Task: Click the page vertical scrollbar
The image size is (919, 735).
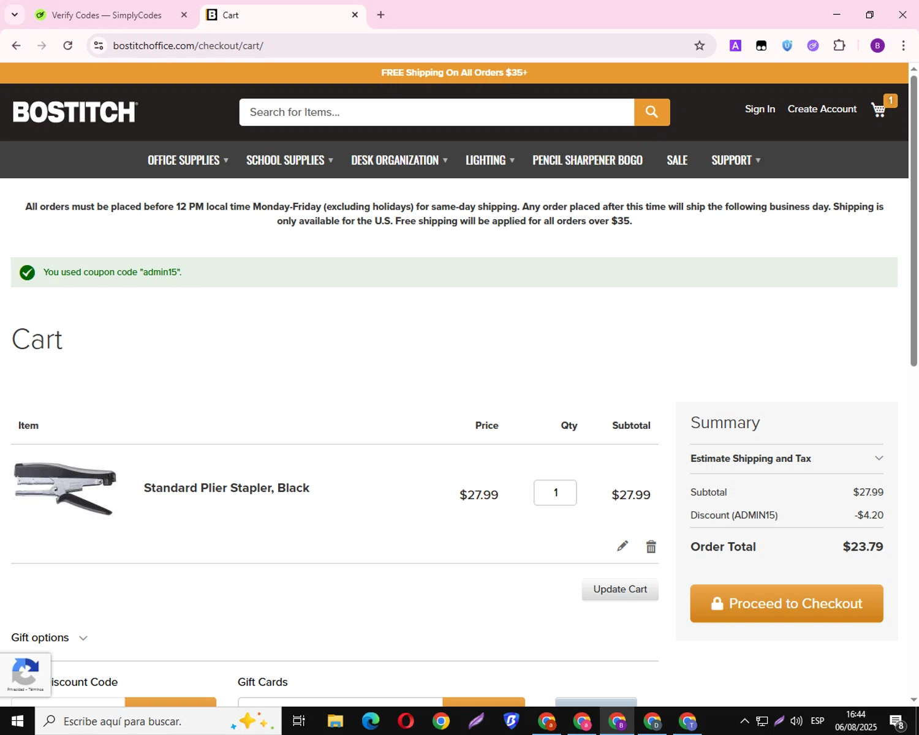Action: tap(913, 221)
